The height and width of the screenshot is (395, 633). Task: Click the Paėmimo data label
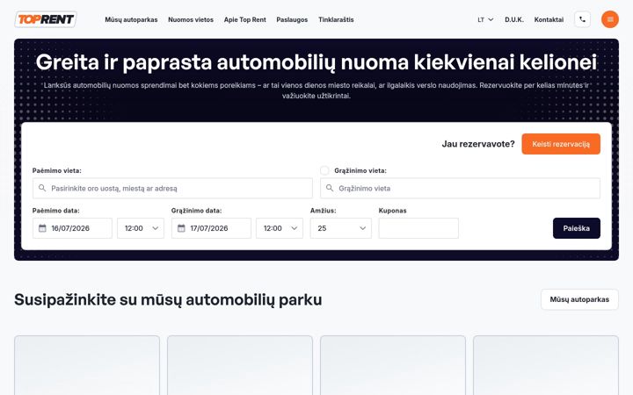coord(55,211)
